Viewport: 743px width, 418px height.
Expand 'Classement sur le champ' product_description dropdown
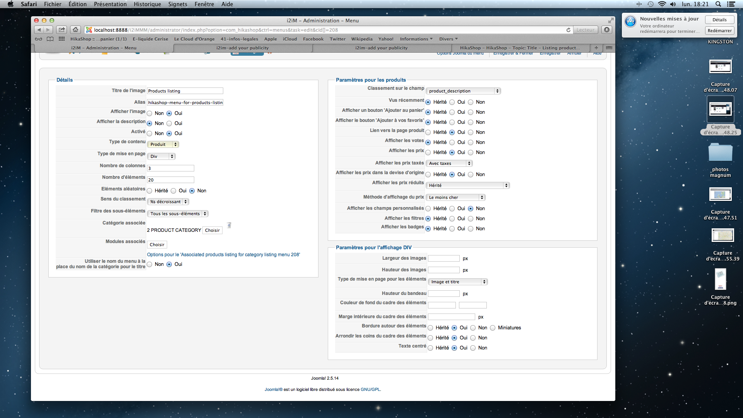tap(463, 91)
